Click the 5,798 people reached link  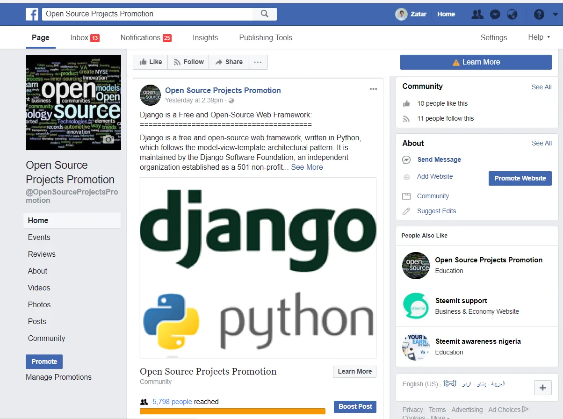172,402
